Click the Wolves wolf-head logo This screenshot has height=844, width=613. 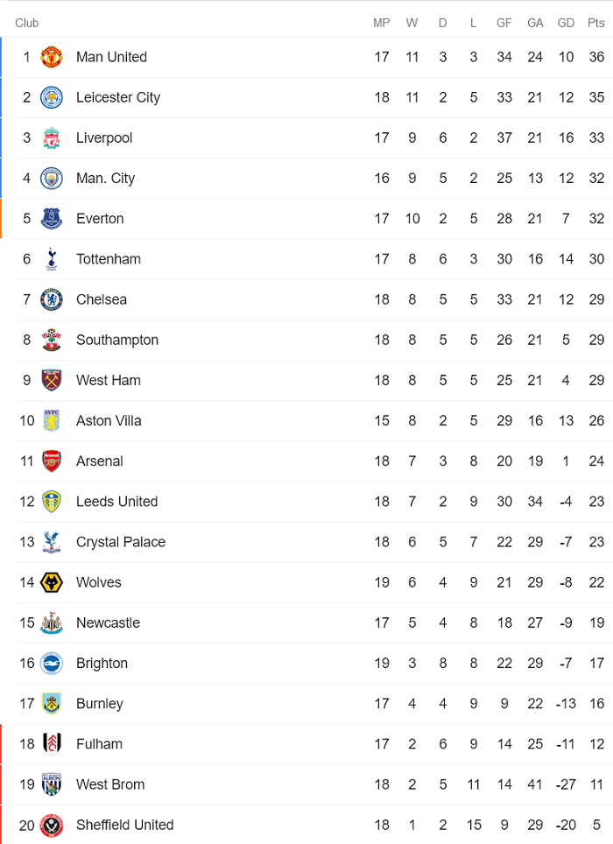[52, 582]
